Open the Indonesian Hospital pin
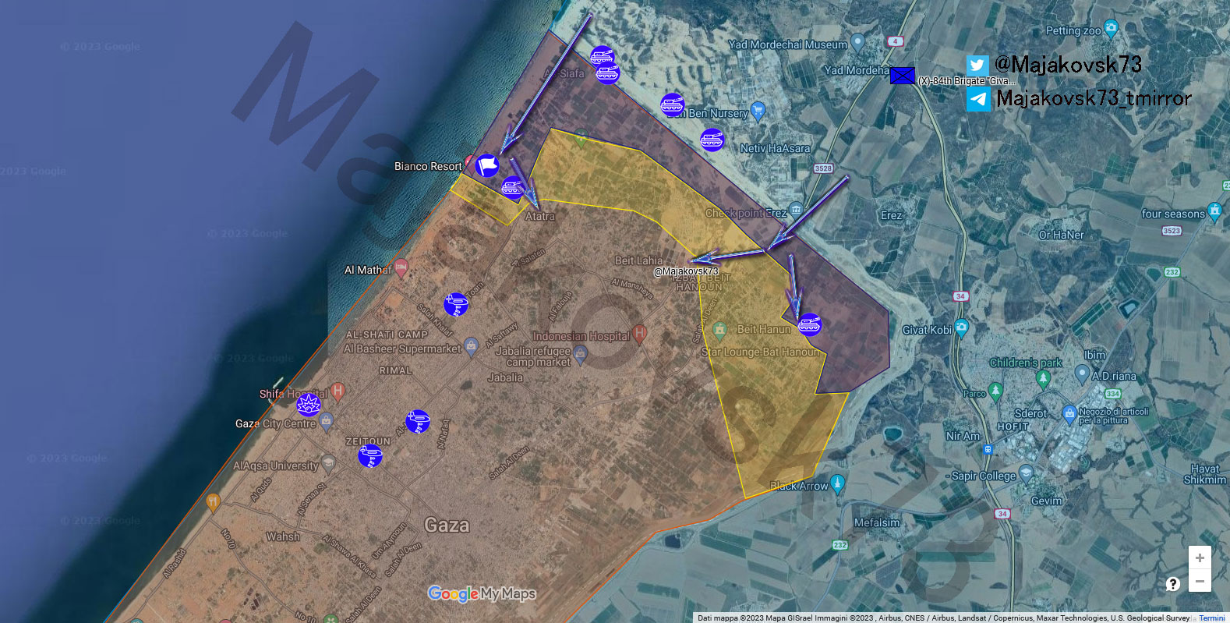Viewport: 1230px width, 623px height. point(640,335)
